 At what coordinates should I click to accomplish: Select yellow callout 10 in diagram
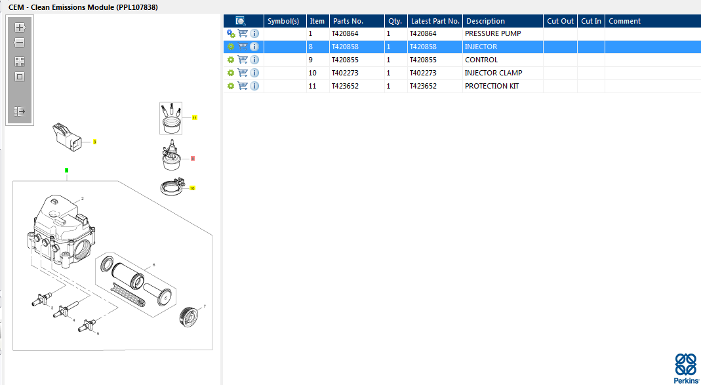(x=192, y=188)
